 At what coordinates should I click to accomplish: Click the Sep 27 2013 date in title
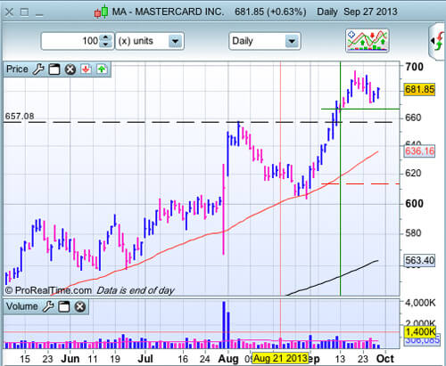(370, 12)
